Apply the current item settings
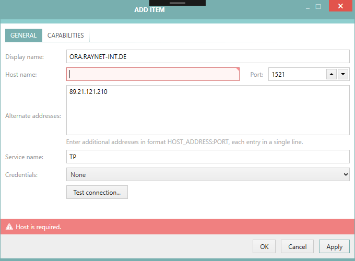This screenshot has height=261, width=355. [x=334, y=246]
